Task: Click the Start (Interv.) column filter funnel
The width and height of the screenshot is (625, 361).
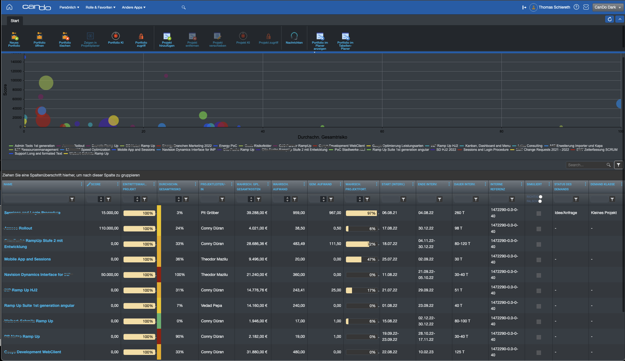Action: pos(403,199)
